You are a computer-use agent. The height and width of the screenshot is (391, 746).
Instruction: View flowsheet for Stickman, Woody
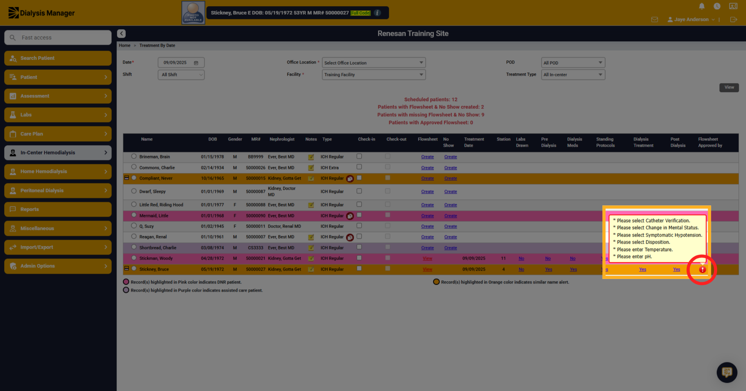tap(427, 258)
